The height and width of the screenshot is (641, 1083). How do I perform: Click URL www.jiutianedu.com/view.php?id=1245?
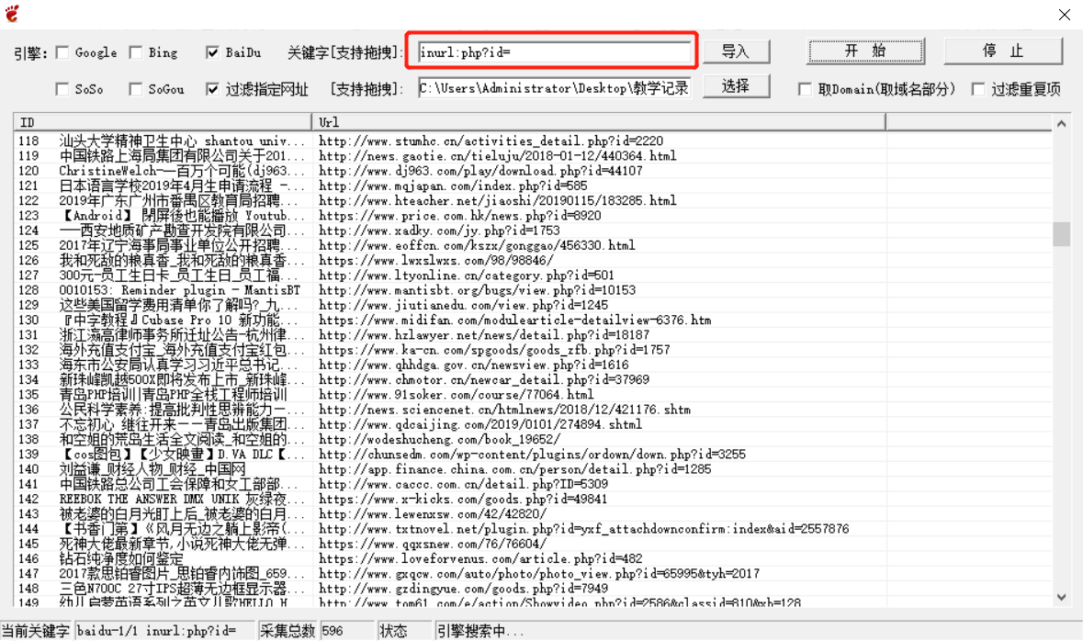464,305
